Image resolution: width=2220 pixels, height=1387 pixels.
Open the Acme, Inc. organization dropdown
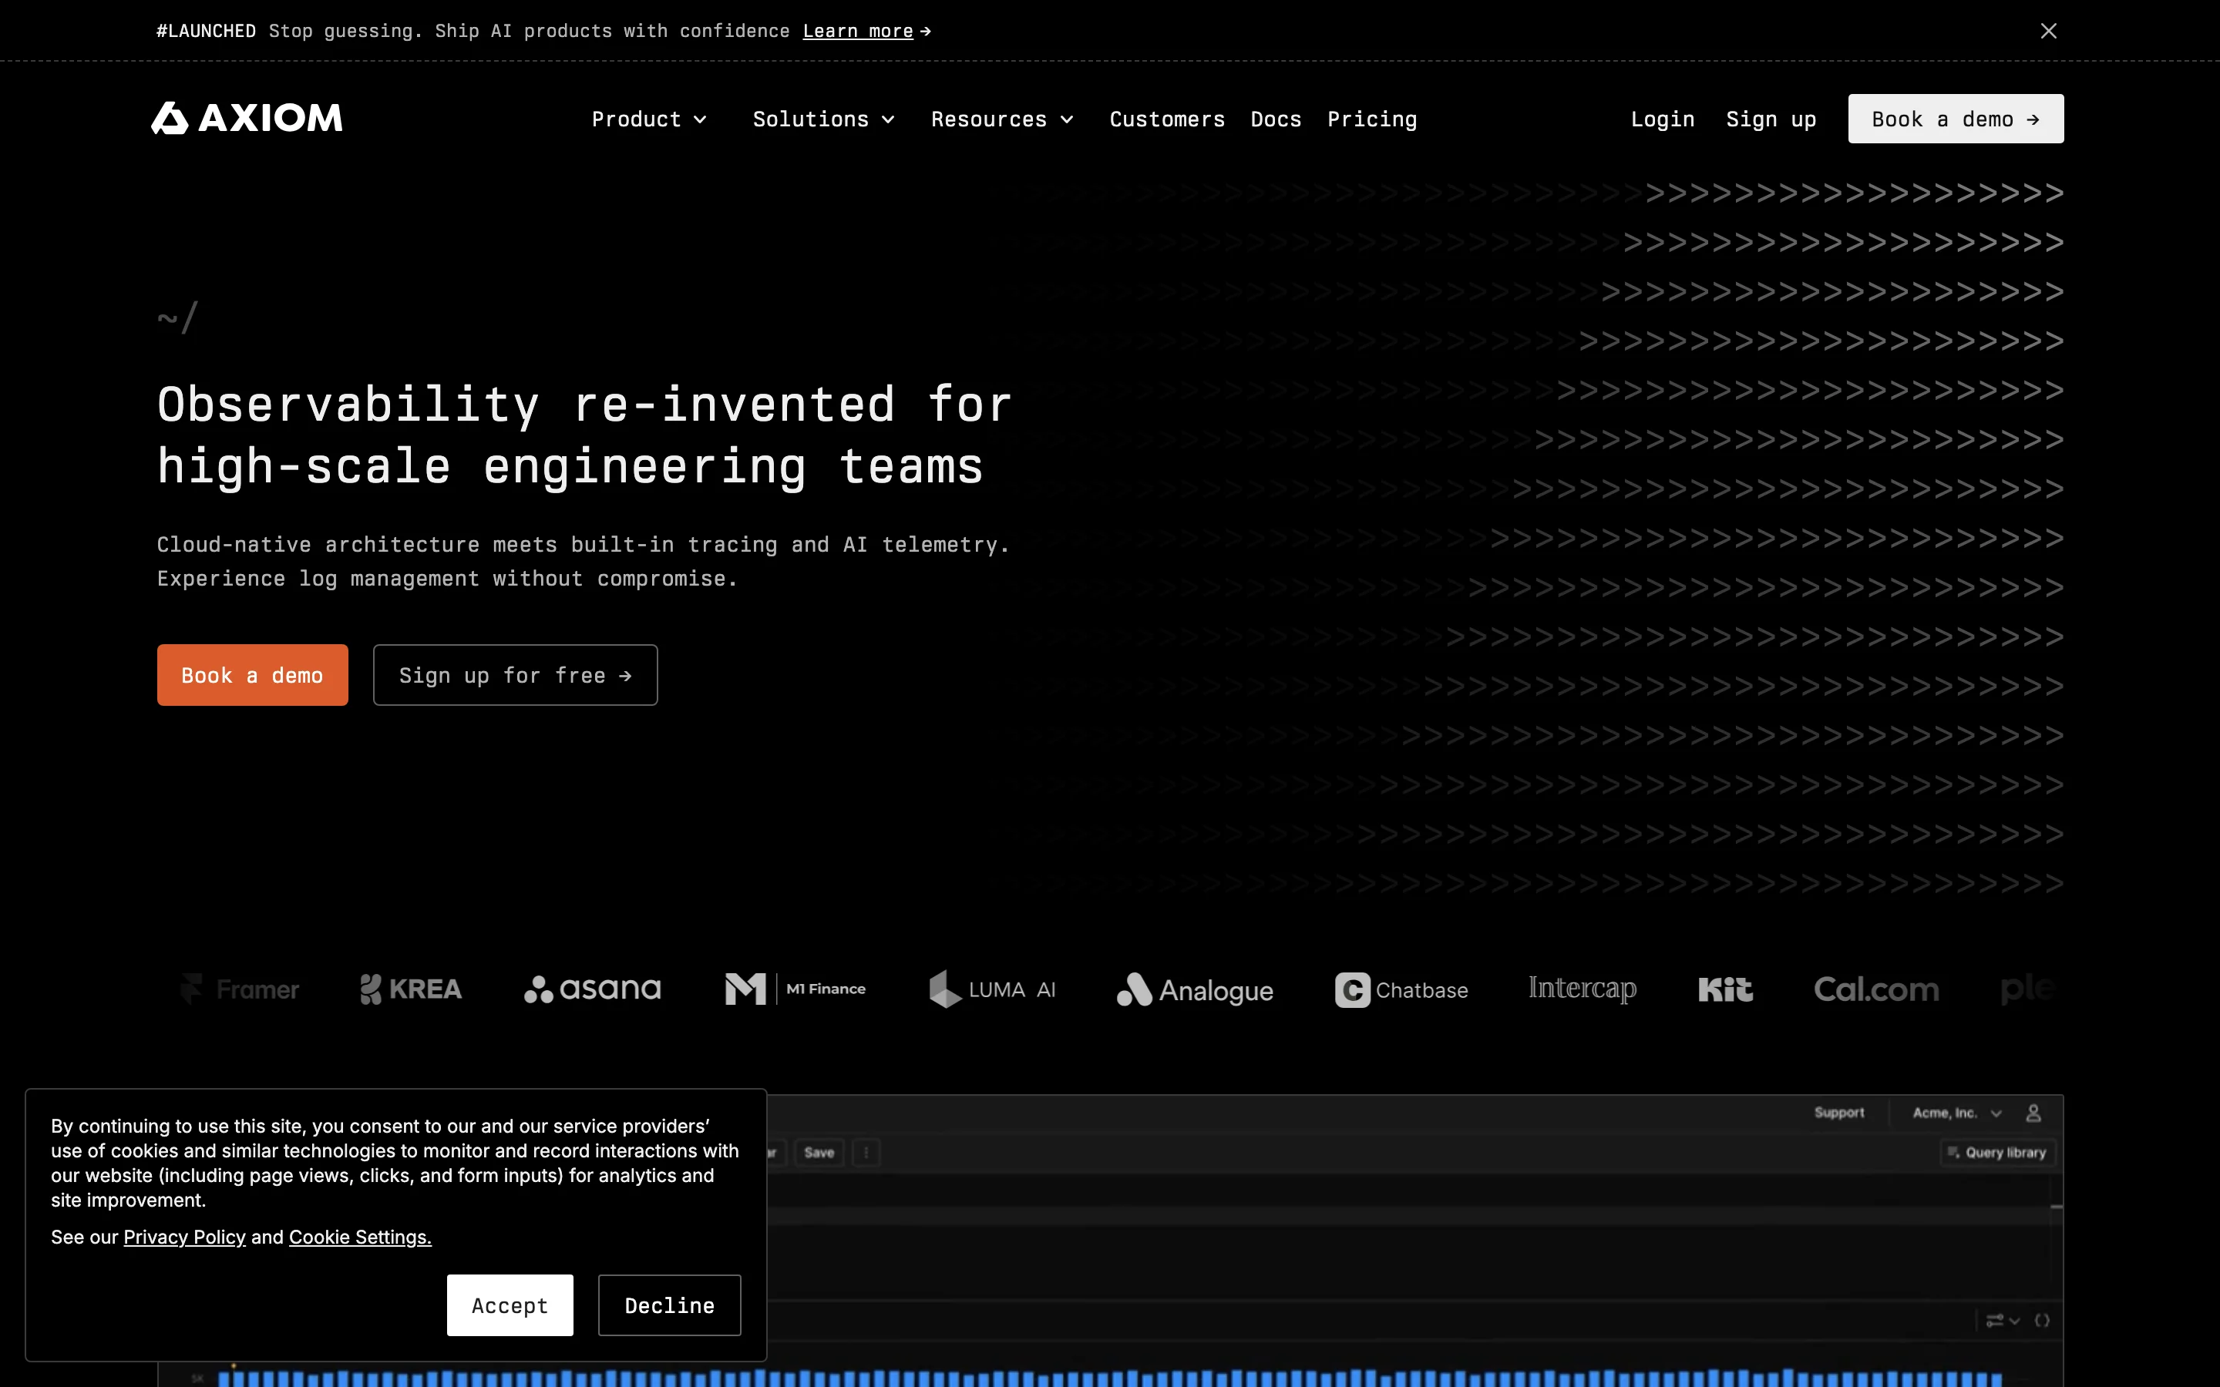[x=1956, y=1113]
